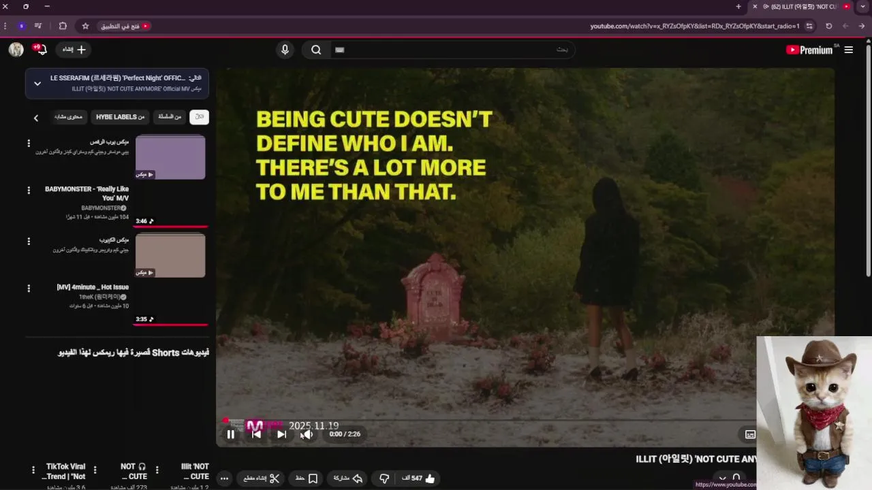The image size is (872, 490).
Task: Toggle subtitles/captions in the player
Action: [750, 434]
